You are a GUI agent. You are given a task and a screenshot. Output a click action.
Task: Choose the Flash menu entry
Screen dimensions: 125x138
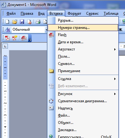(83, 35)
